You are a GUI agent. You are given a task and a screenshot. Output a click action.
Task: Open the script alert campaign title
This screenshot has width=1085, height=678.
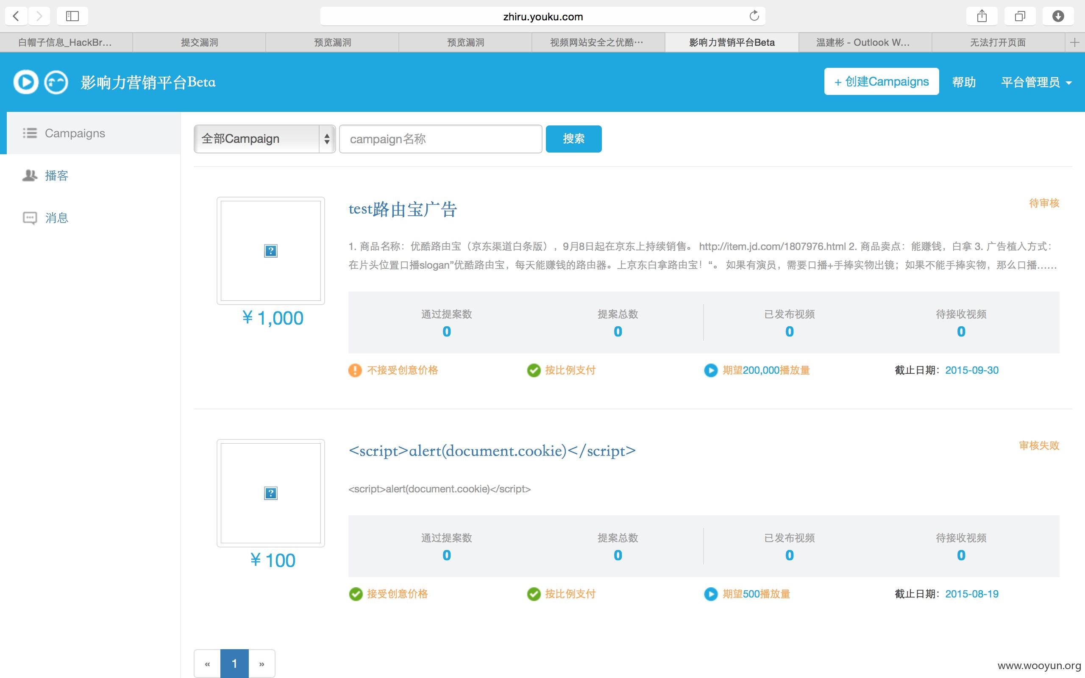492,450
